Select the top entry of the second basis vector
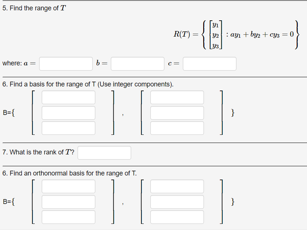This screenshot has height=232, width=307. [177, 97]
